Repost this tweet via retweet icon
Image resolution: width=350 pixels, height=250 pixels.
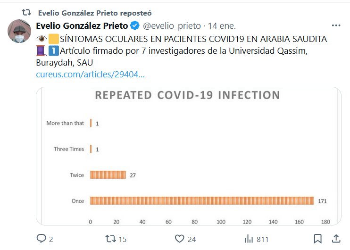pyautogui.click(x=110, y=239)
